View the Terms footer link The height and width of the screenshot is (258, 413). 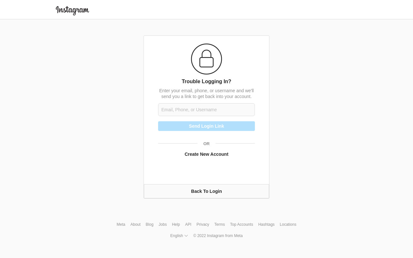click(219, 224)
